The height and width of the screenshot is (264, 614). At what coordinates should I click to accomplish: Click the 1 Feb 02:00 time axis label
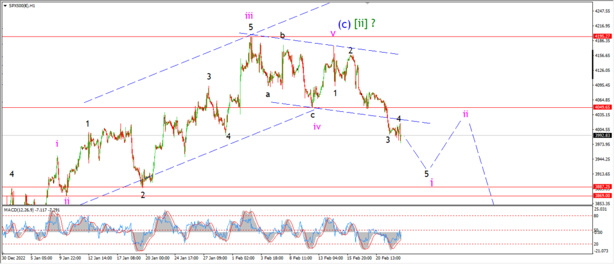pyautogui.click(x=244, y=258)
